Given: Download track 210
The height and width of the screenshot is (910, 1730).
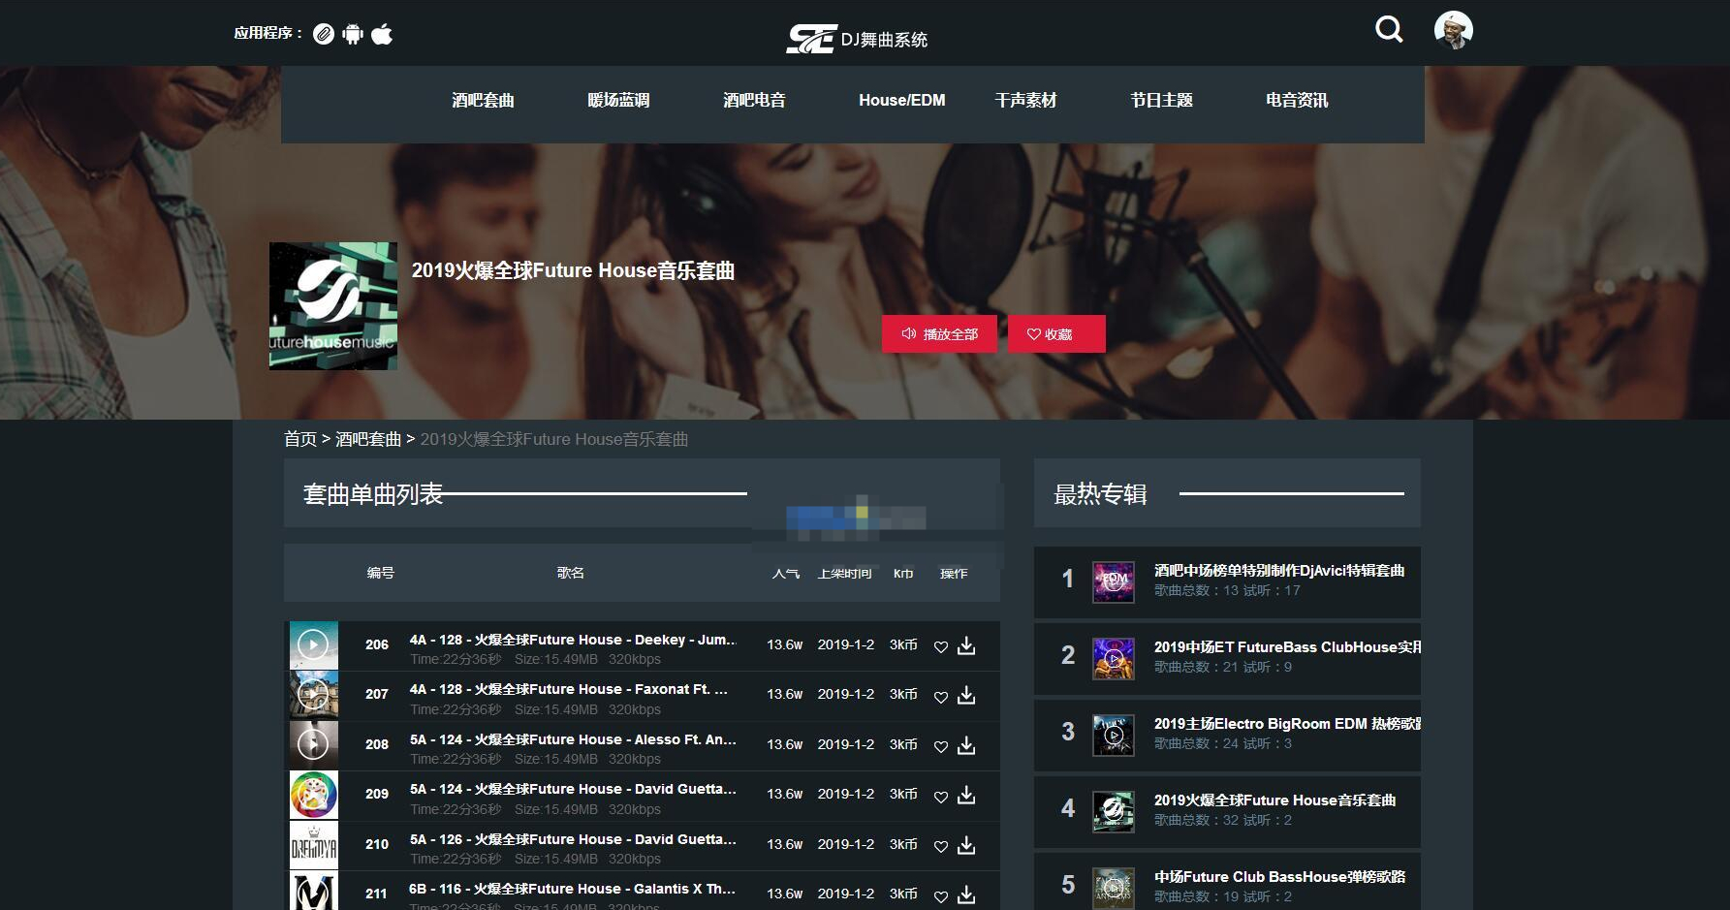Looking at the screenshot, I should [966, 845].
